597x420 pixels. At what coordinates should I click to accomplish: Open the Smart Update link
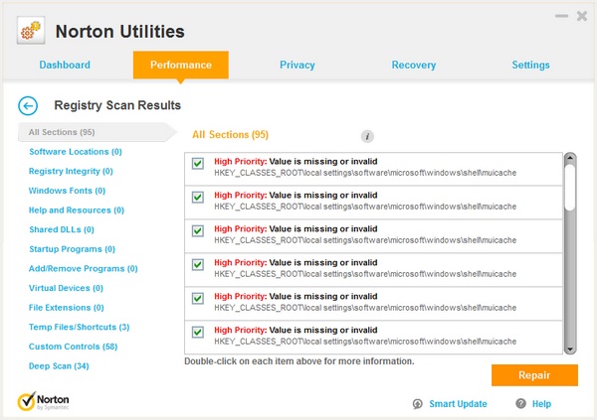tap(458, 404)
